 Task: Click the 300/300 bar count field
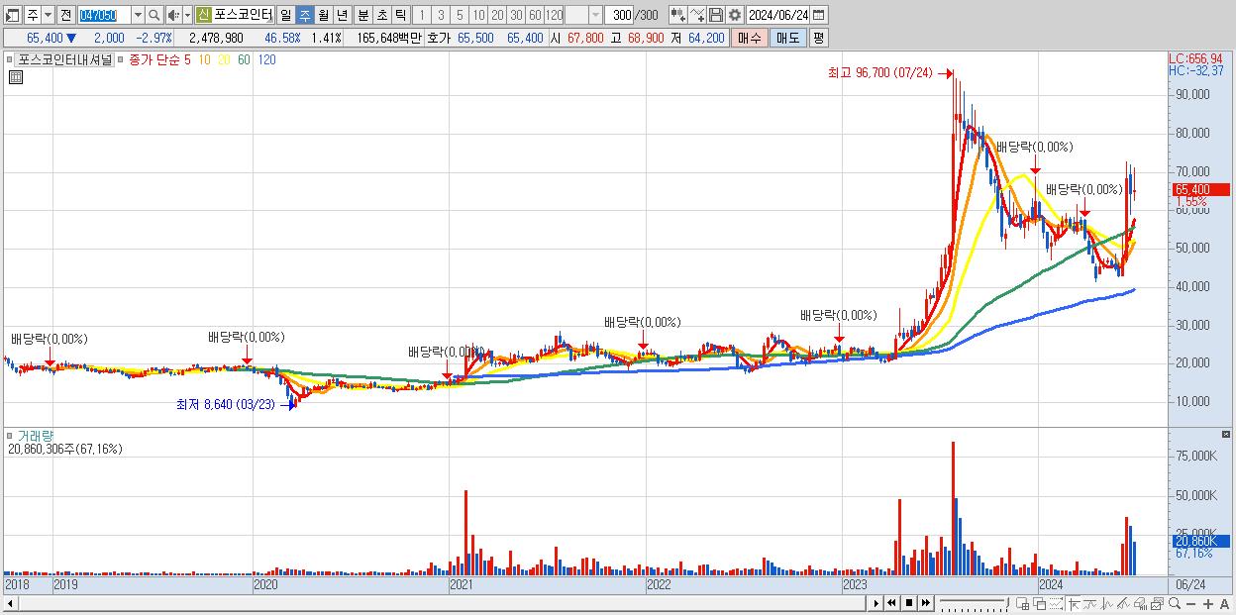pyautogui.click(x=635, y=15)
